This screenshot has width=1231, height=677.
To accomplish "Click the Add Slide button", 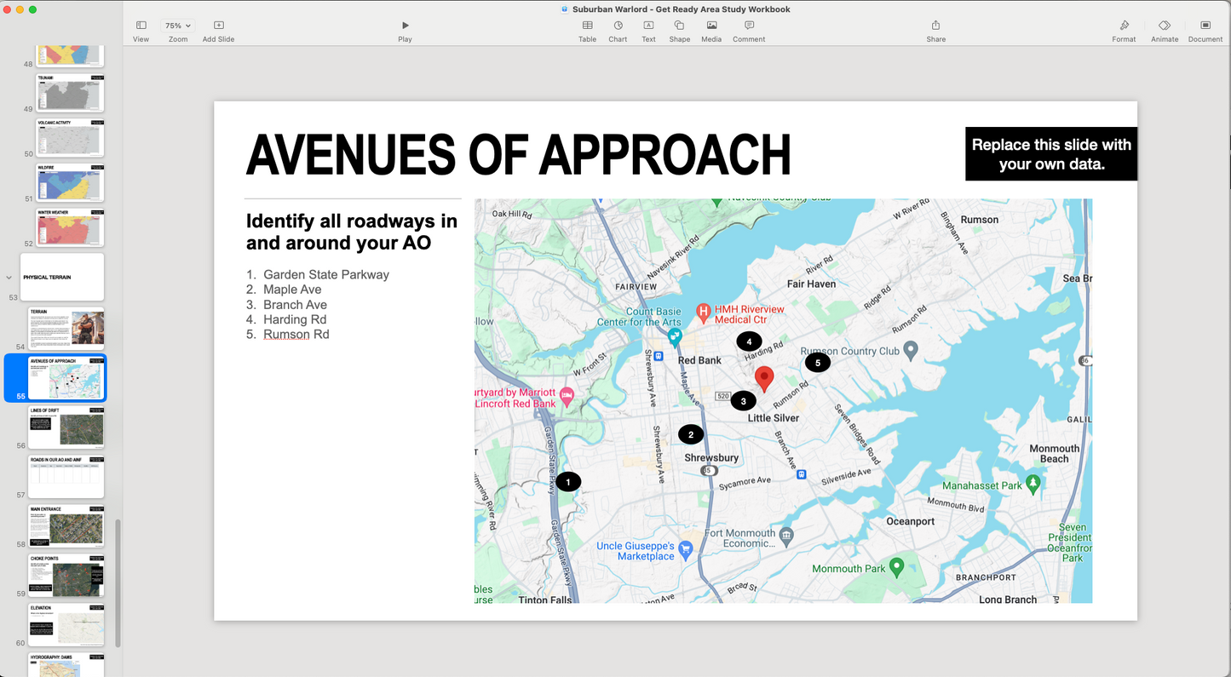I will pyautogui.click(x=218, y=31).
